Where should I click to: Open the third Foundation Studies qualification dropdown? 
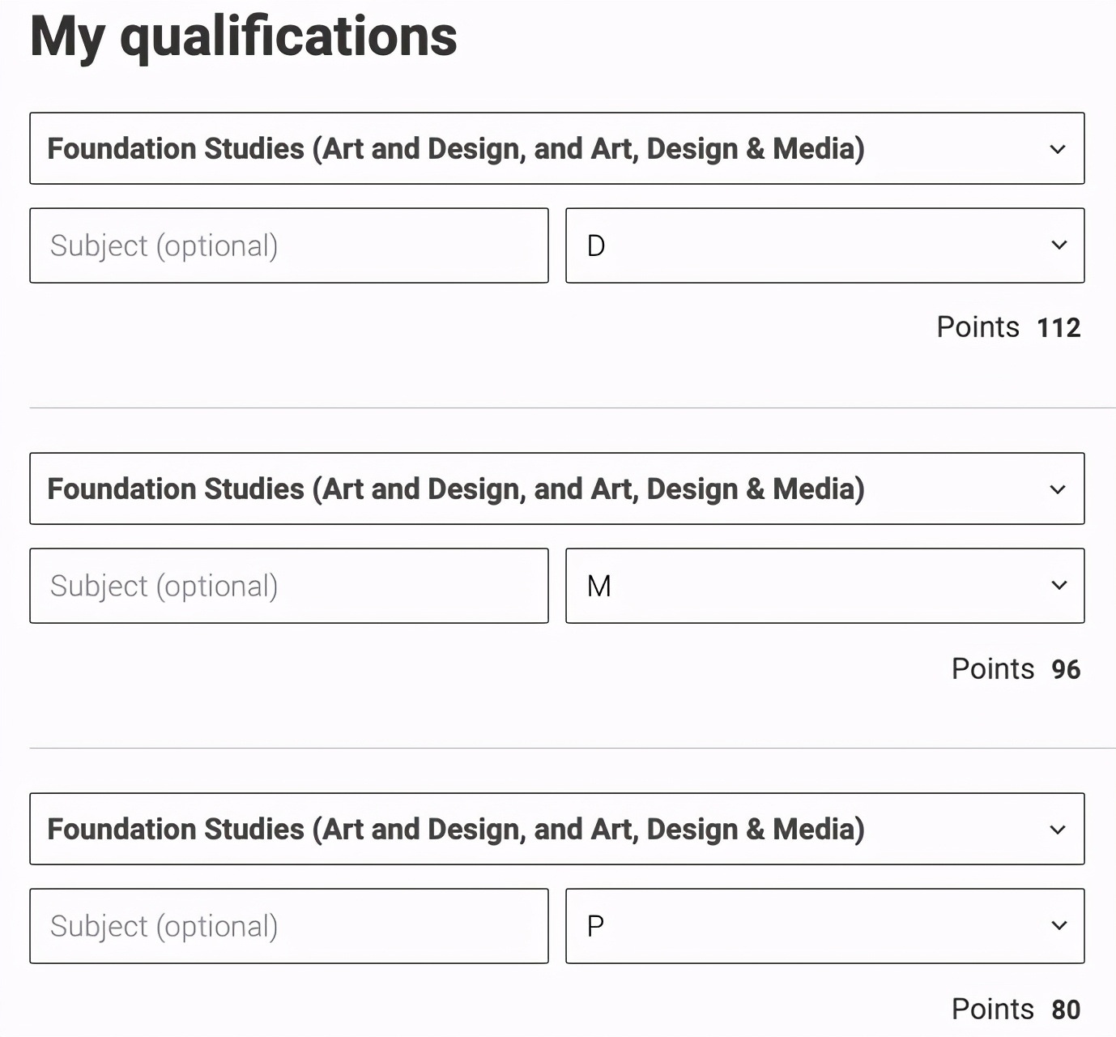pyautogui.click(x=556, y=830)
